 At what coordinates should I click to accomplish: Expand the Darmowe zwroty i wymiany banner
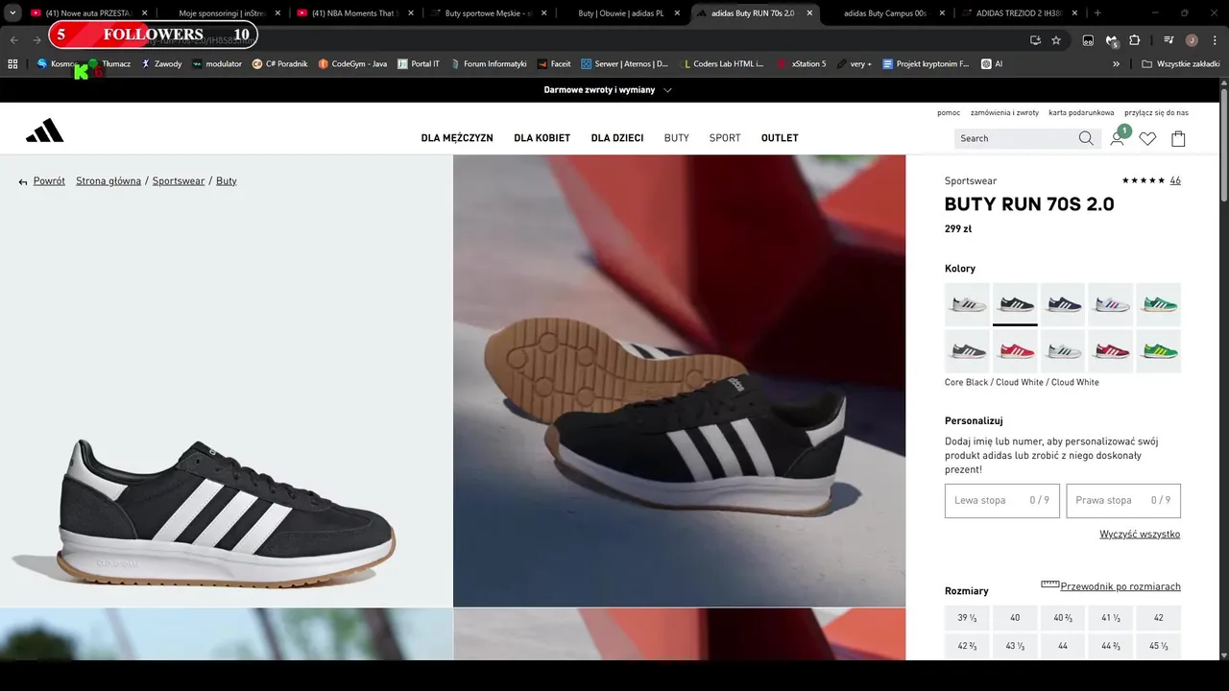(609, 90)
